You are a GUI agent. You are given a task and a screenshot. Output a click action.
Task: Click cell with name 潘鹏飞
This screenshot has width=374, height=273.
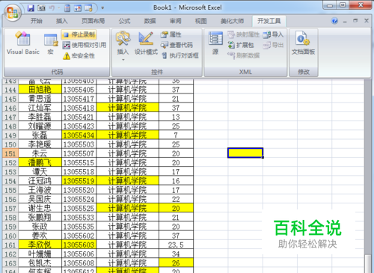[40, 163]
